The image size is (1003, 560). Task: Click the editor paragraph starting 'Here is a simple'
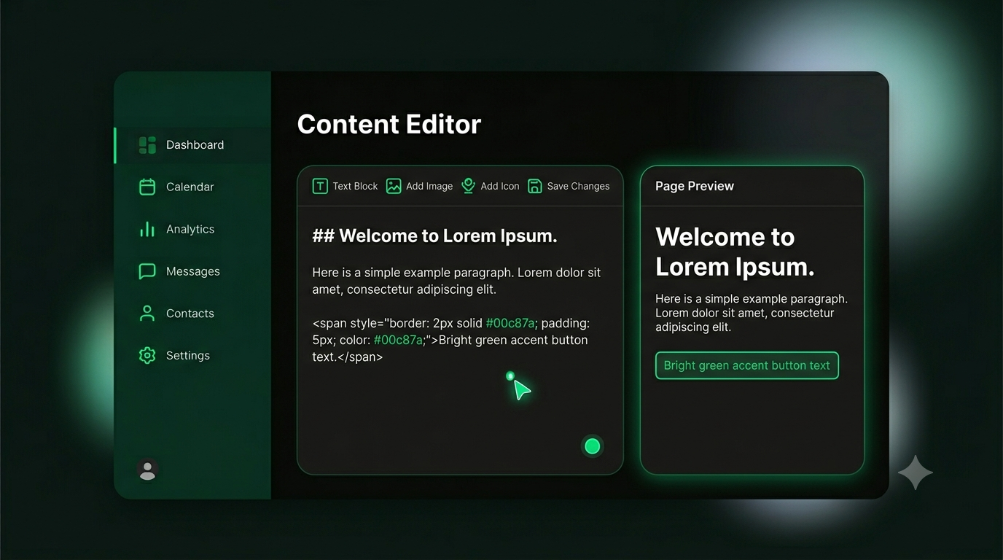coord(457,281)
